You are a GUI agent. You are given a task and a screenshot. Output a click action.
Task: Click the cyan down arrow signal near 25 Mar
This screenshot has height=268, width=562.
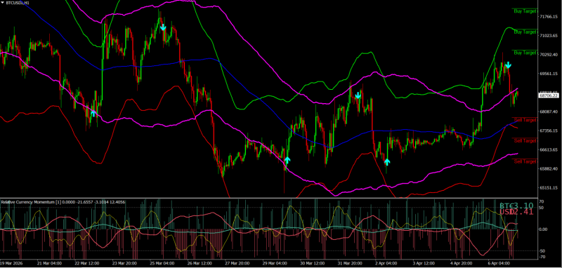click(x=163, y=27)
